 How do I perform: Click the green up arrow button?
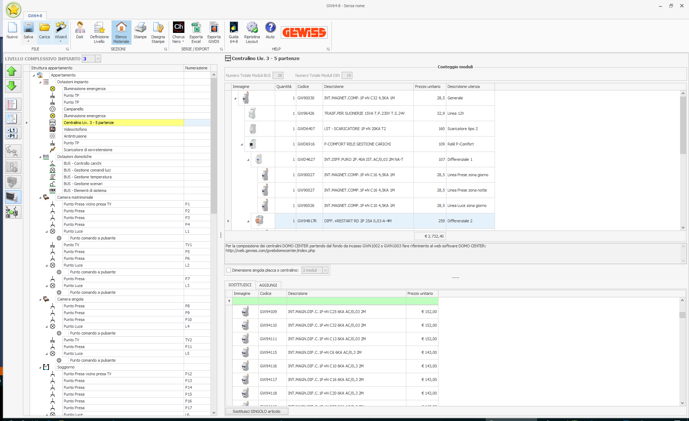coord(12,71)
